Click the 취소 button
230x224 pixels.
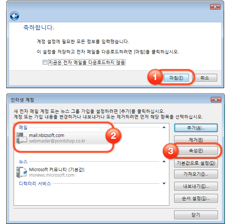(205, 78)
